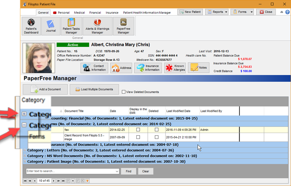The image size is (291, 186).
Task: Click the orange filter funnel icon
Action: tap(88, 181)
